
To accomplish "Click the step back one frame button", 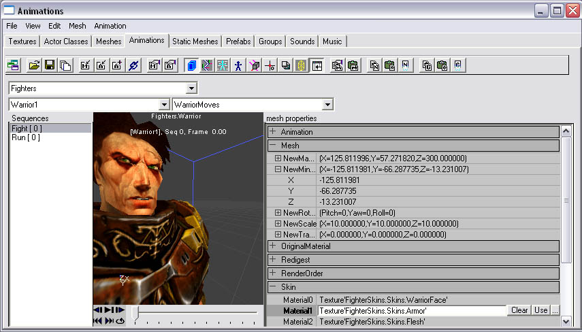I will click(98, 310).
